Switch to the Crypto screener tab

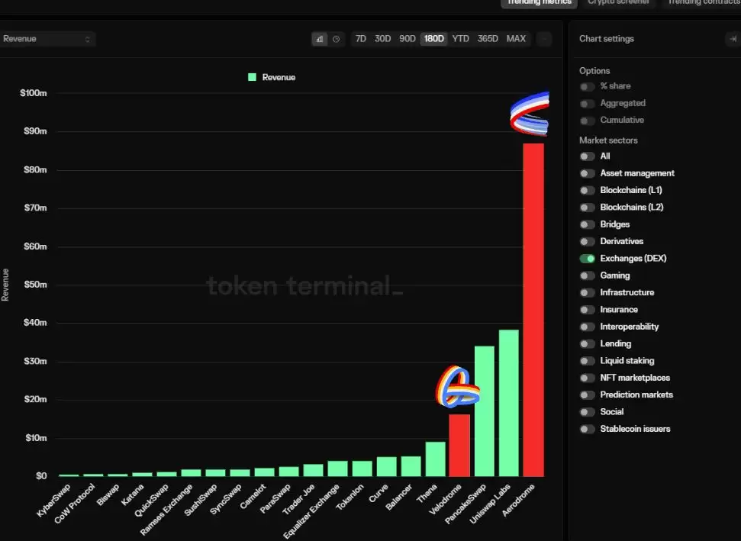[x=618, y=2]
